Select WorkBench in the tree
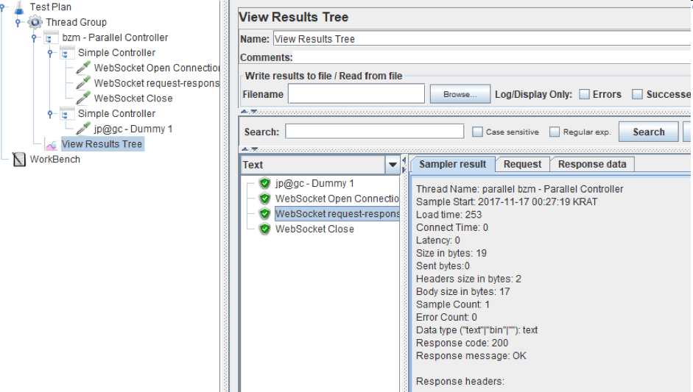Viewport: 693px width, 392px height. 54,160
